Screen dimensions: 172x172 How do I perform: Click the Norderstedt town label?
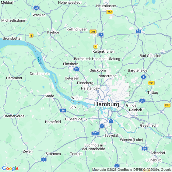pos(108,76)
